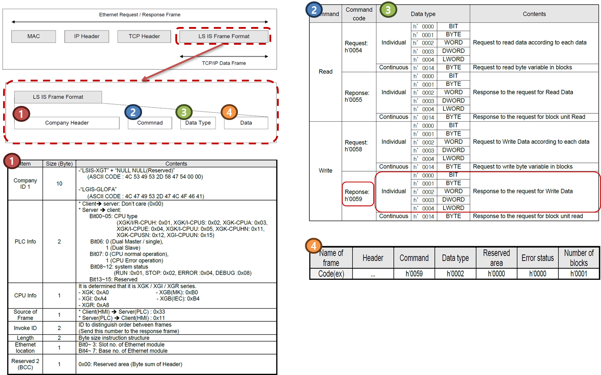The height and width of the screenshot is (375, 601).
Task: Click the 'TCP/IP Data Frame' label
Action: tap(224, 63)
